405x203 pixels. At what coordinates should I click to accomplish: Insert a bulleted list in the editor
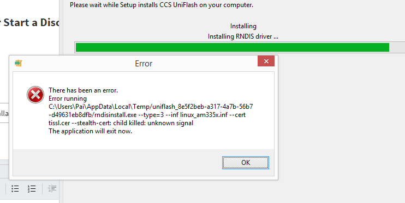(15, 188)
